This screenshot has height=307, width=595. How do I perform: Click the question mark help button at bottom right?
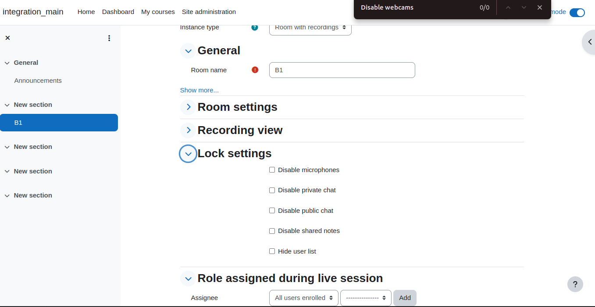click(575, 284)
